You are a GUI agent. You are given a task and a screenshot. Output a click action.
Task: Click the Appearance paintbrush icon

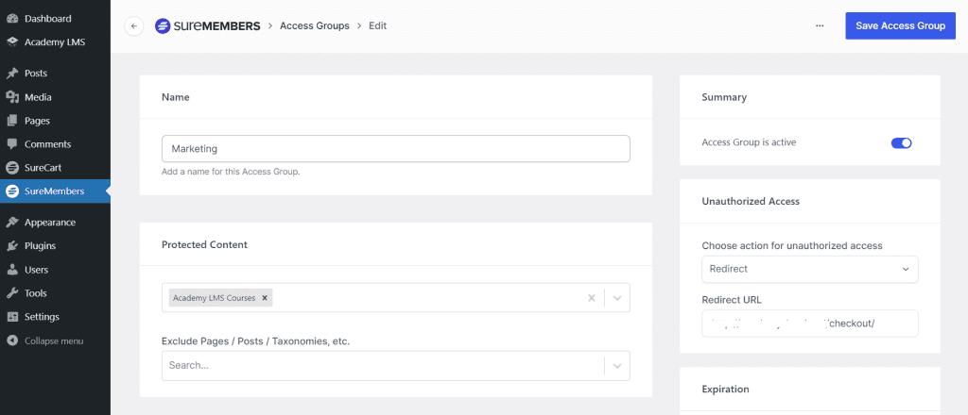click(11, 223)
